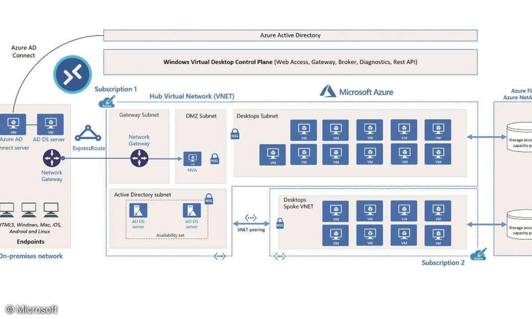Select the Endpoints bold label
532x319 pixels.
coord(31,242)
